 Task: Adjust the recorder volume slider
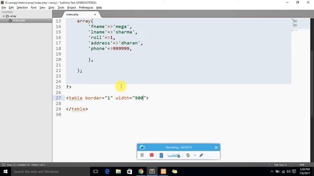click(x=174, y=155)
